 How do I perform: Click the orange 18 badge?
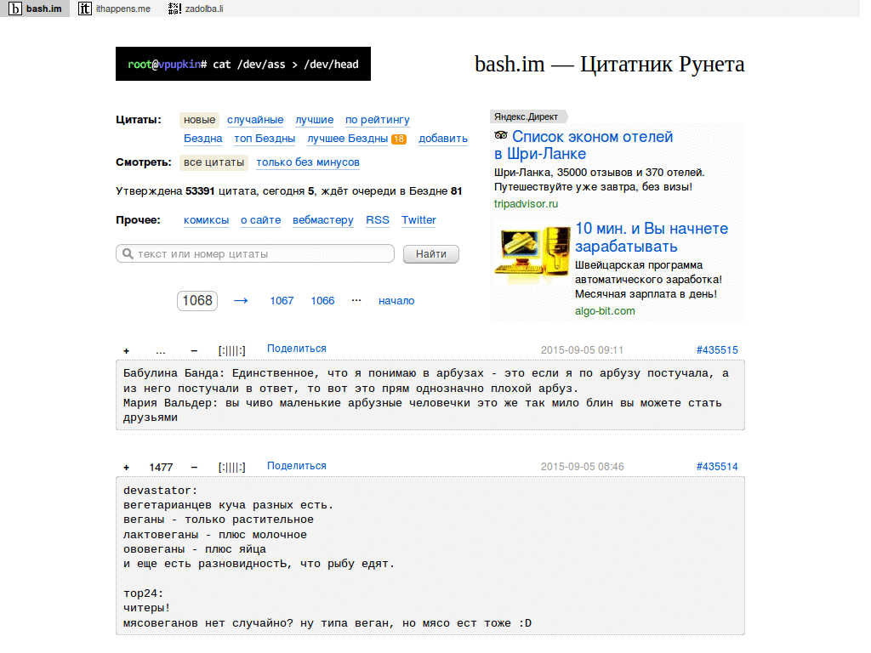pyautogui.click(x=398, y=139)
